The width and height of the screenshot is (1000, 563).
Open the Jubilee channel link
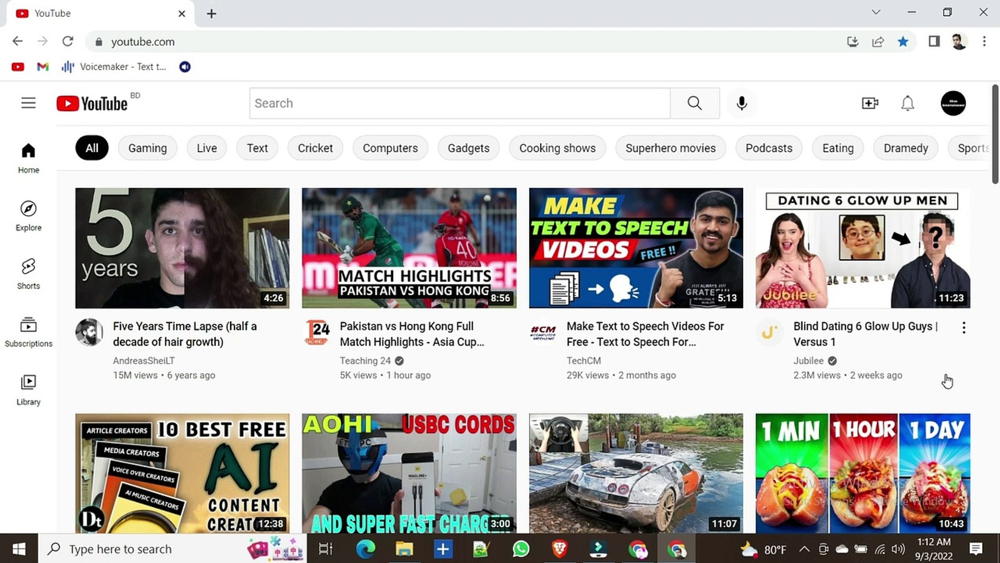[x=808, y=360]
